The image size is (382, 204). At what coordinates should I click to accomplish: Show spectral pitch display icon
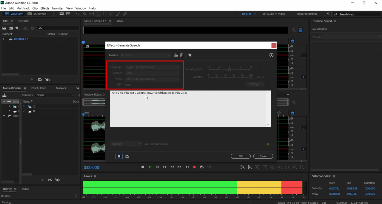[68, 14]
